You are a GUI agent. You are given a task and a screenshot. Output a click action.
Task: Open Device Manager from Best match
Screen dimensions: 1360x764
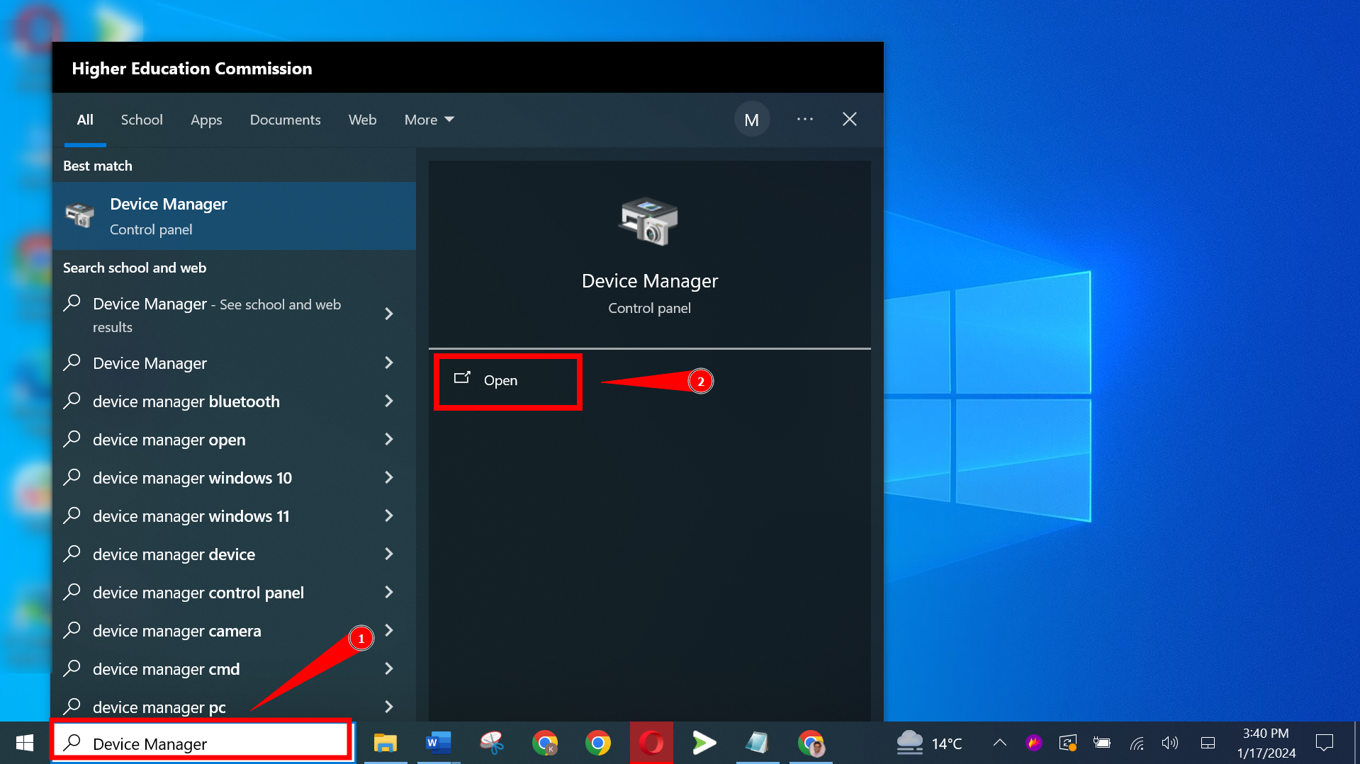pyautogui.click(x=234, y=216)
